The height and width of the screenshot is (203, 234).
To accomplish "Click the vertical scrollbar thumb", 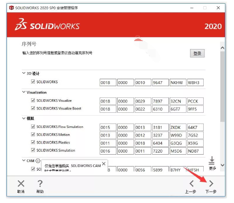I will click(223, 87).
